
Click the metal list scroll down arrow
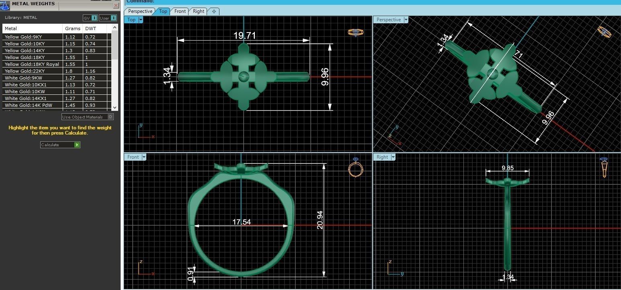click(115, 107)
